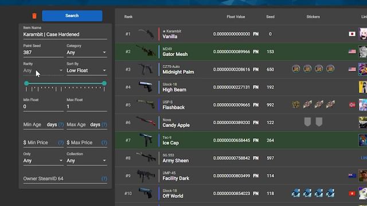Click the left float range slider handle
The width and height of the screenshot is (367, 206).
(26, 84)
